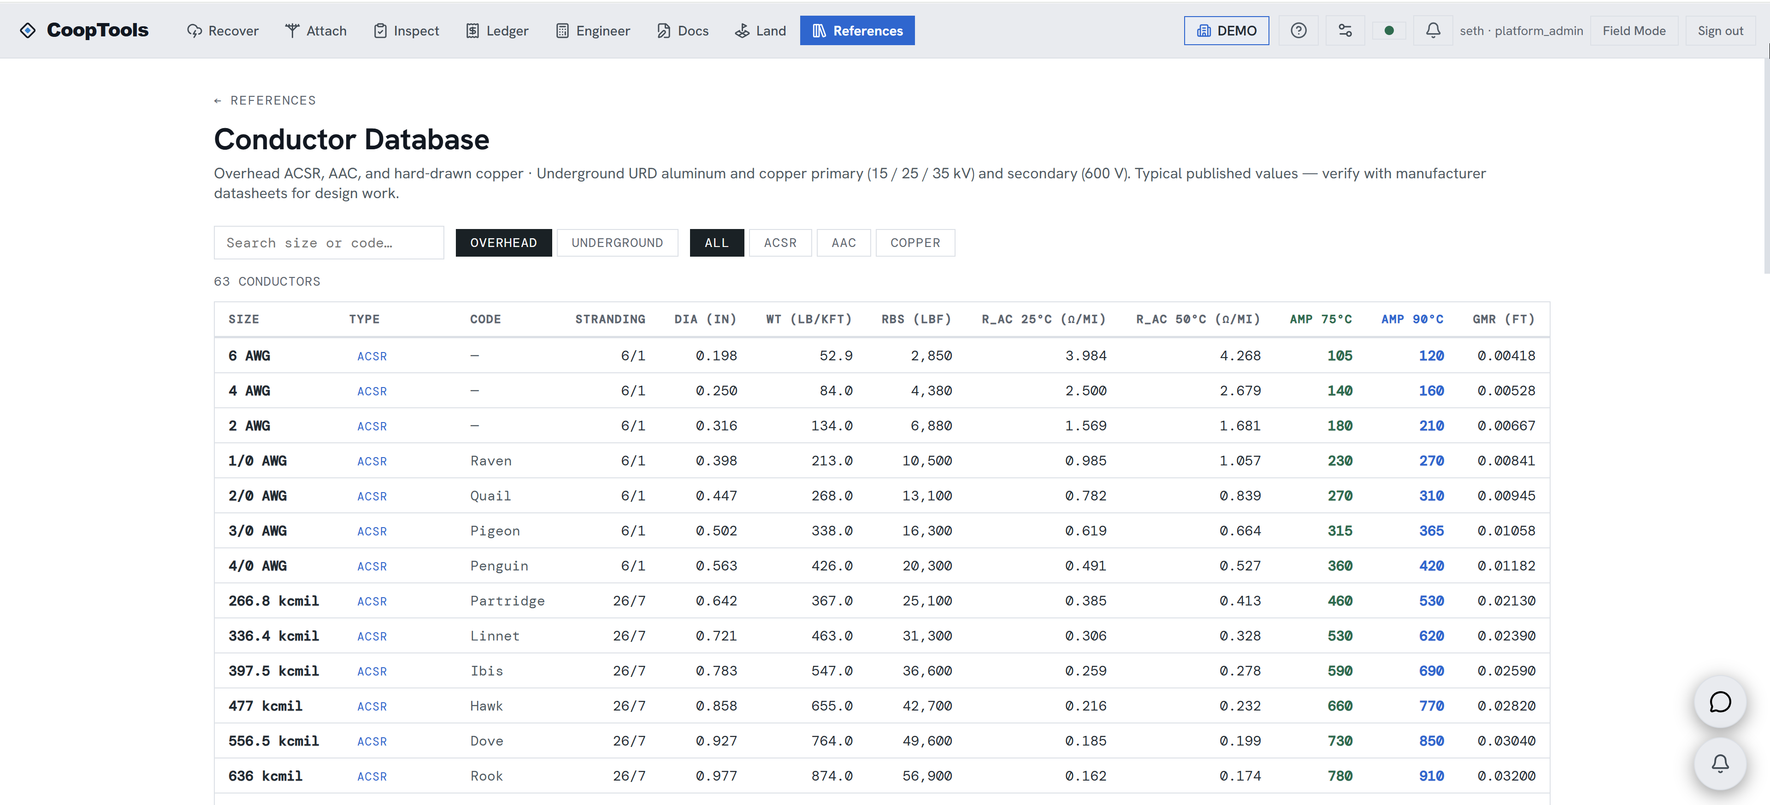Click the R_AC 50°C column header
Viewport: 1770px width, 805px height.
1198,319
